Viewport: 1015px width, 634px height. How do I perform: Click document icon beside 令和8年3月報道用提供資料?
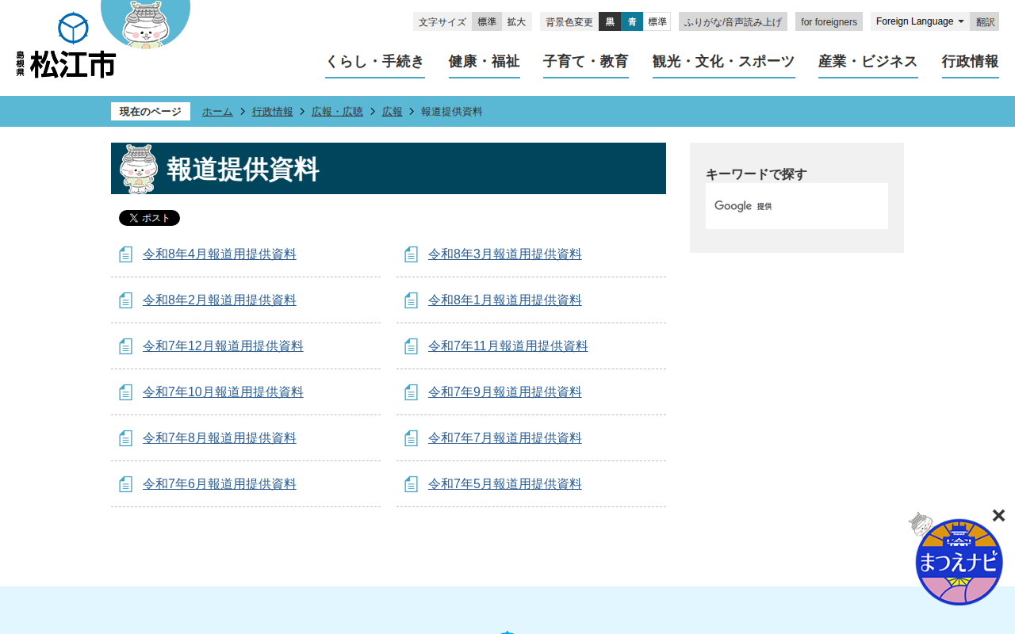coord(411,254)
